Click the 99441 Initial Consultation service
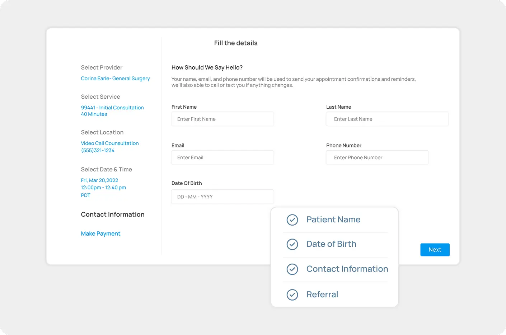506x335 pixels. (112, 107)
